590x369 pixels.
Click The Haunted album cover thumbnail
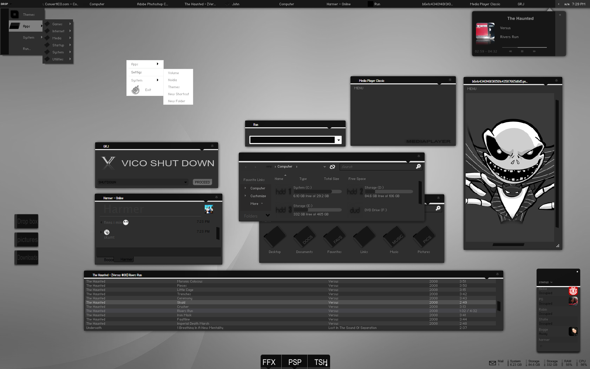click(x=485, y=31)
